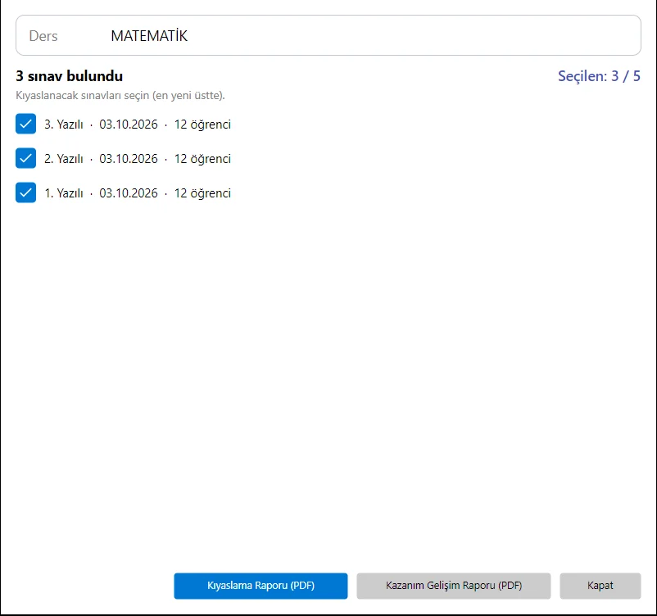Generate the Kıyaslama Raporu (PDF)

tap(261, 586)
